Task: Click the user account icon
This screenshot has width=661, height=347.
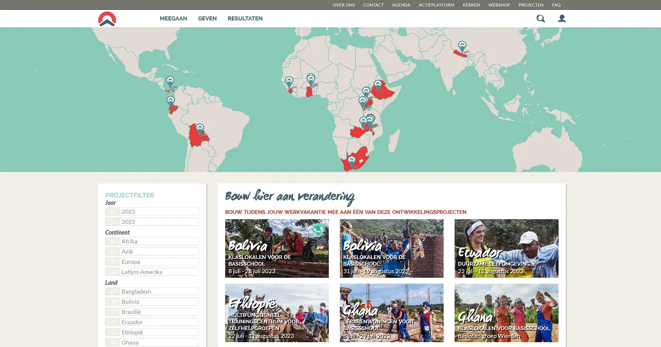Action: click(x=562, y=19)
